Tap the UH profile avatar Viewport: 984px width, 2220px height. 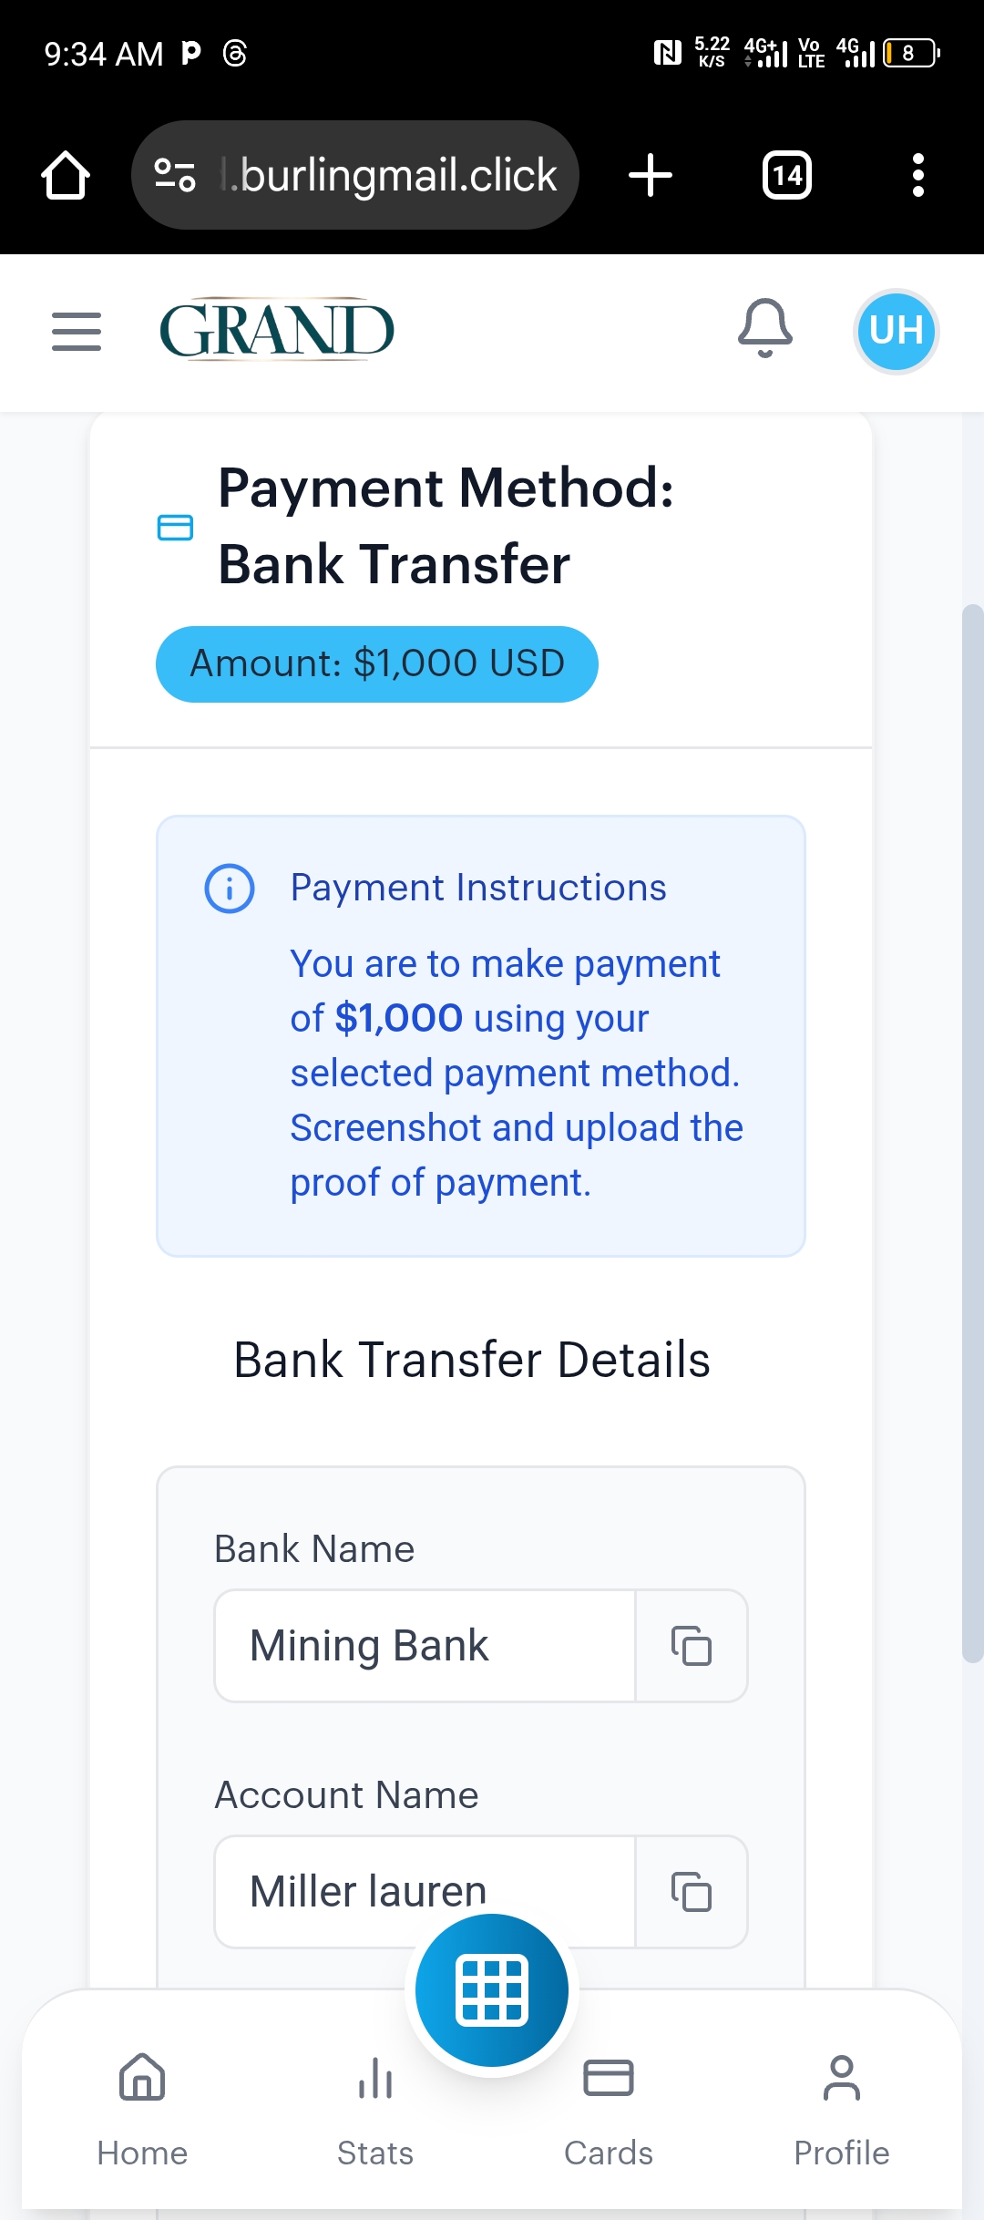897,331
